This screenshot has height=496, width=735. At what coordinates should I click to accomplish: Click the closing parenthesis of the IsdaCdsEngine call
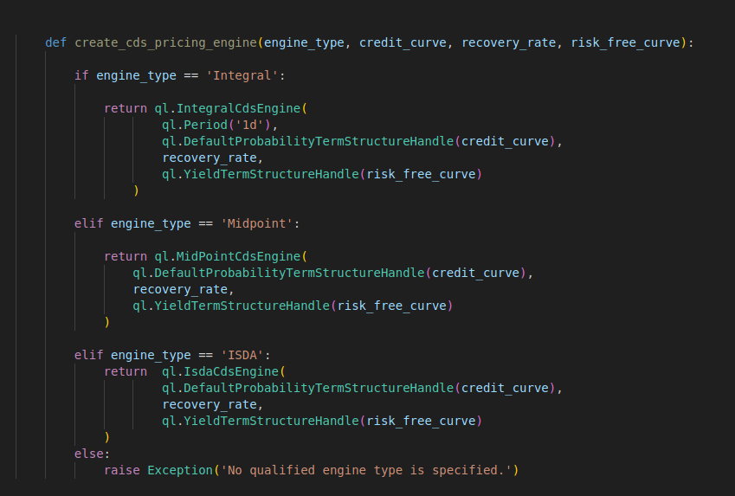pyautogui.click(x=107, y=437)
